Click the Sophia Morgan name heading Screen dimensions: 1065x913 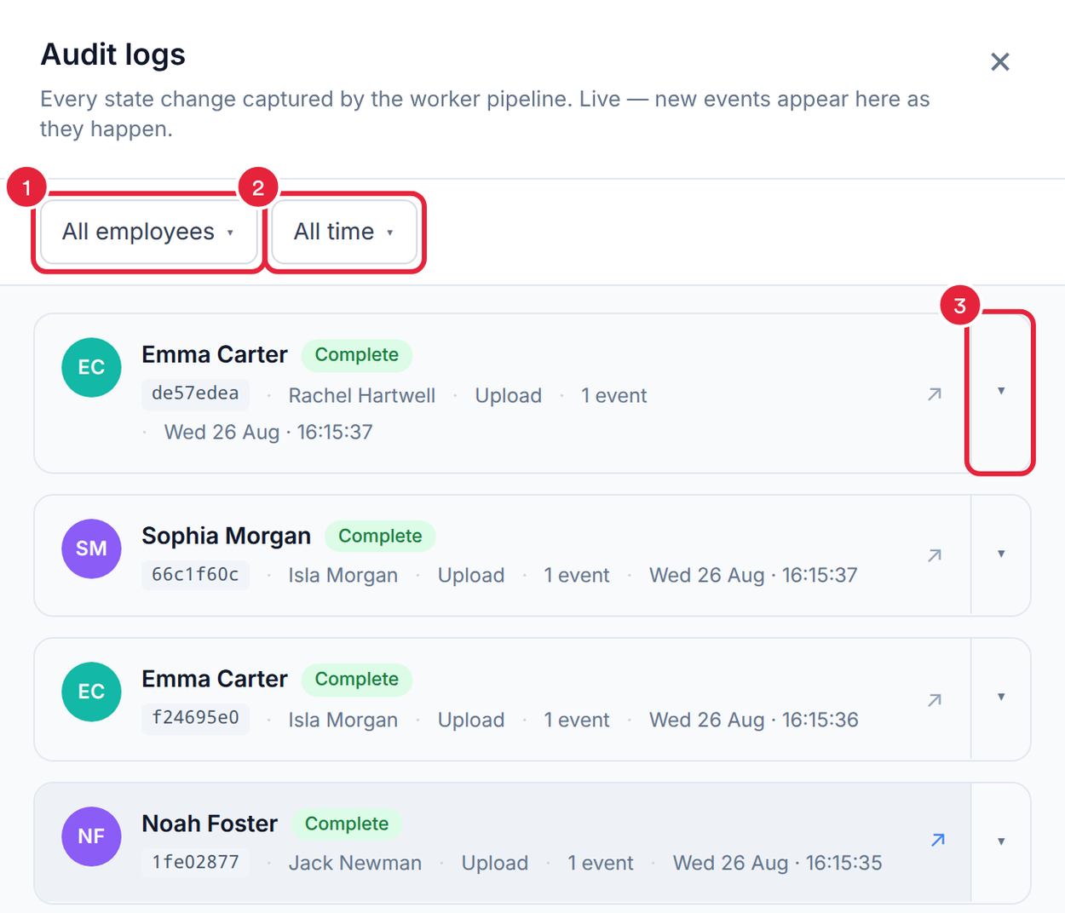pyautogui.click(x=226, y=536)
